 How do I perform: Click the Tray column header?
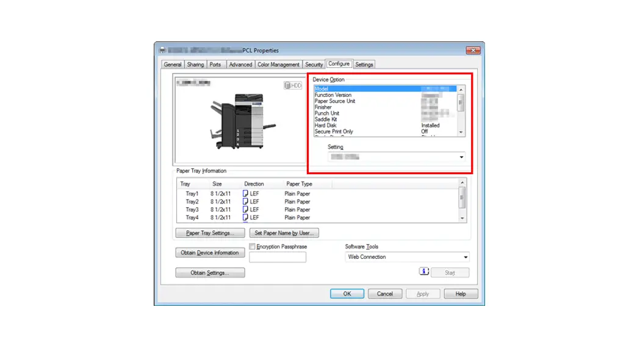185,184
